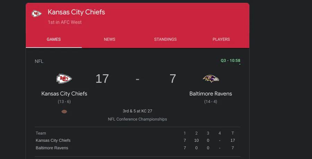The image size is (312, 159).
Task: Click the Kansas City Chiefs header title
Action: 76,12
